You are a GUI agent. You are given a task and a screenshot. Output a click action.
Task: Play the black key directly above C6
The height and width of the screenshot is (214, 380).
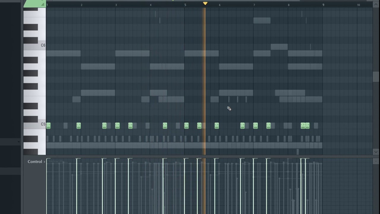point(31,40)
